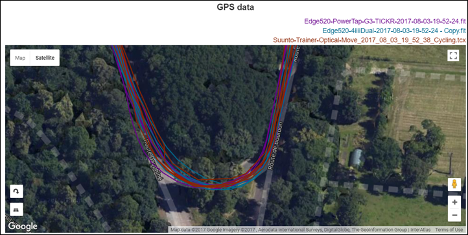Image resolution: width=468 pixels, height=235 pixels.
Task: Click the Route de Bourbon road label
Action: 275,145
